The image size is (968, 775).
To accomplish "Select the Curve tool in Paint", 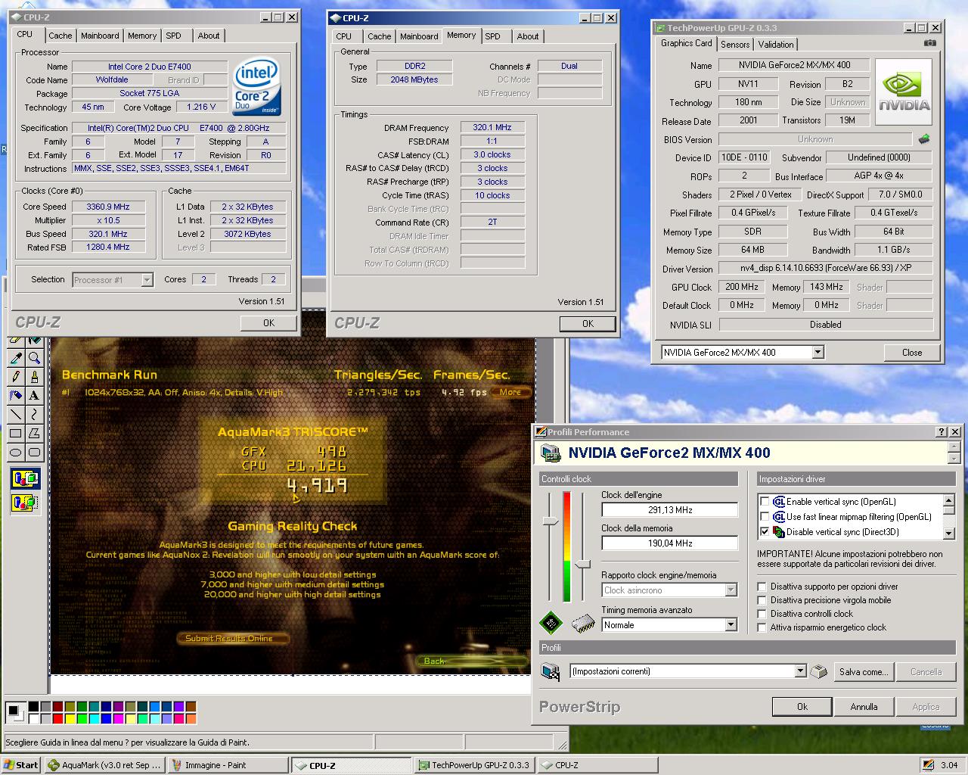I will (x=34, y=414).
